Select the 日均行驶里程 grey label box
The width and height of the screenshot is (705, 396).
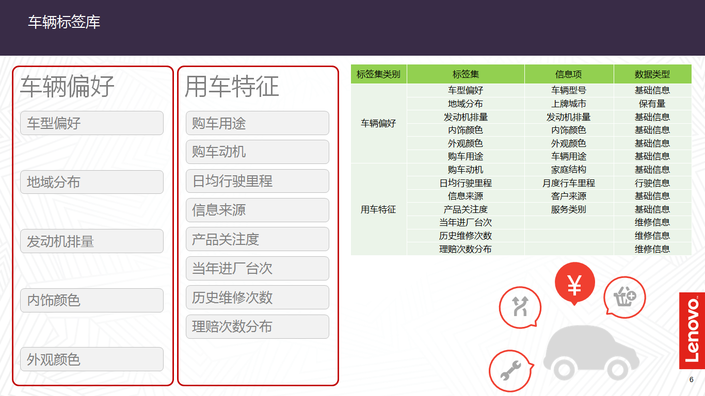(x=258, y=181)
